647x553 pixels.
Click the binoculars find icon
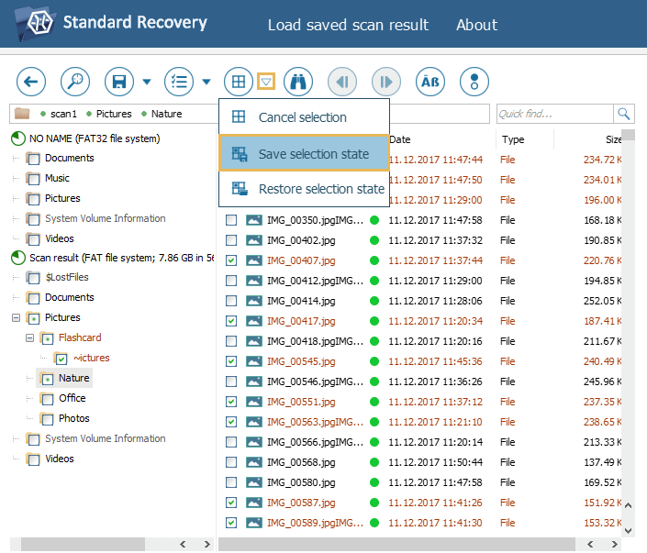point(298,82)
